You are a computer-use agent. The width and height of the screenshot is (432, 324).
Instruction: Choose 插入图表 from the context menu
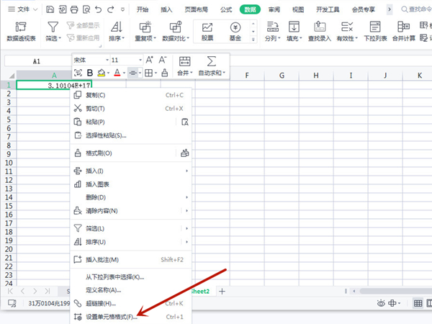[x=131, y=184]
